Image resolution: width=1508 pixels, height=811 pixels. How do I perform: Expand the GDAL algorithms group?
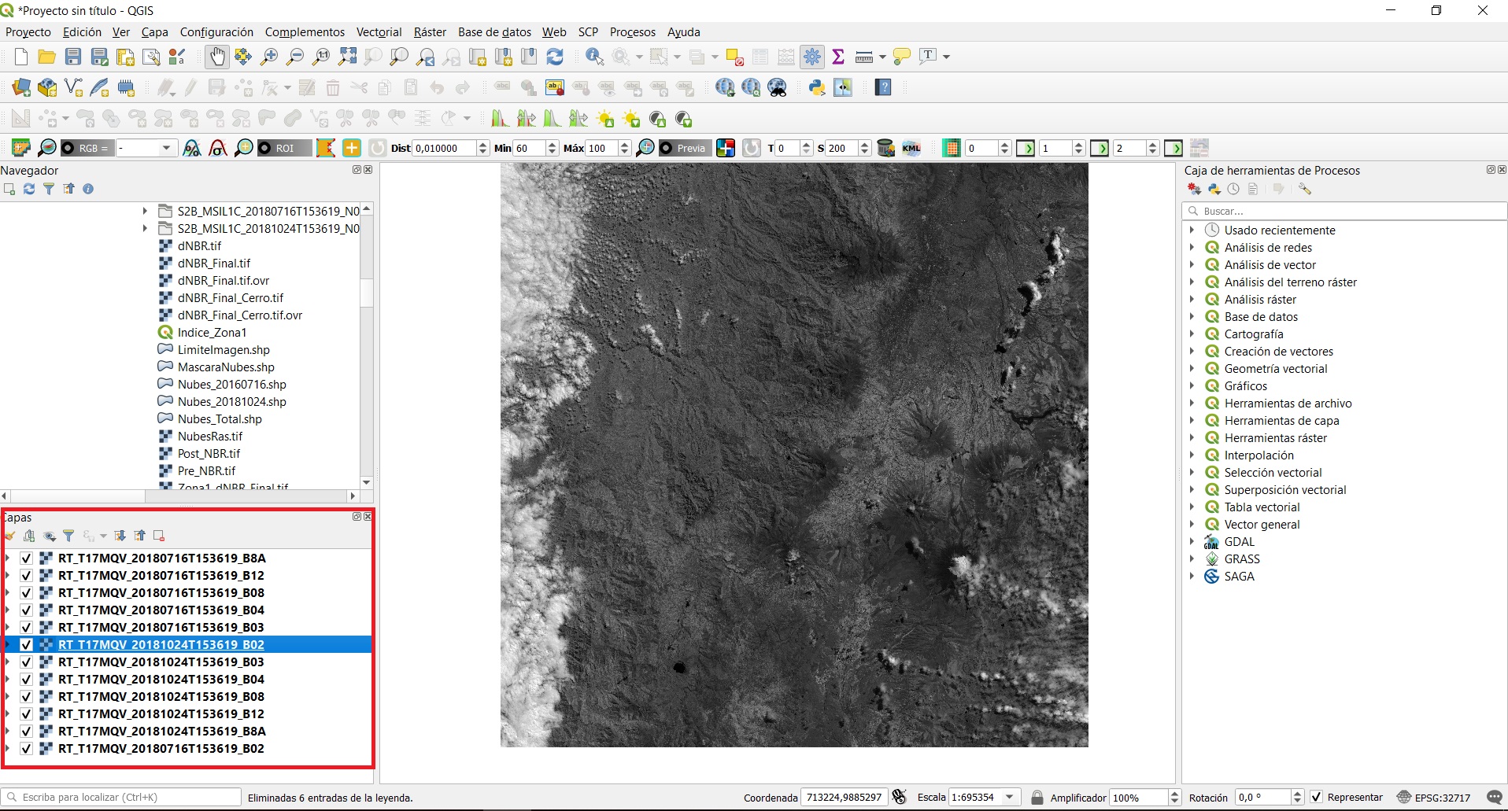1192,542
